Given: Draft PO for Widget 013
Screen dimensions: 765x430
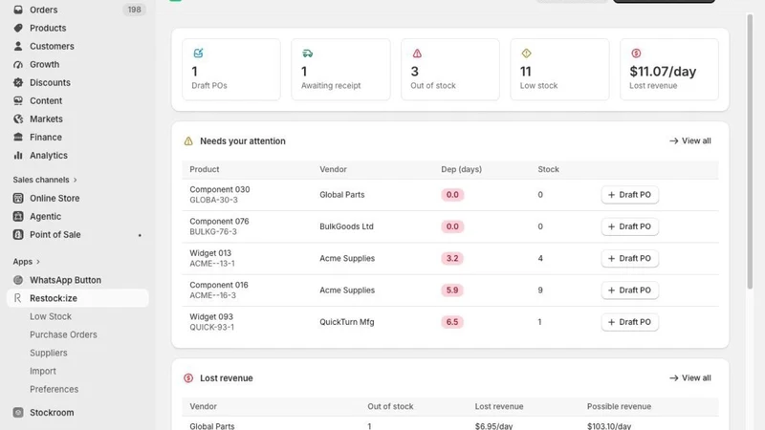Looking at the screenshot, I should click(630, 258).
